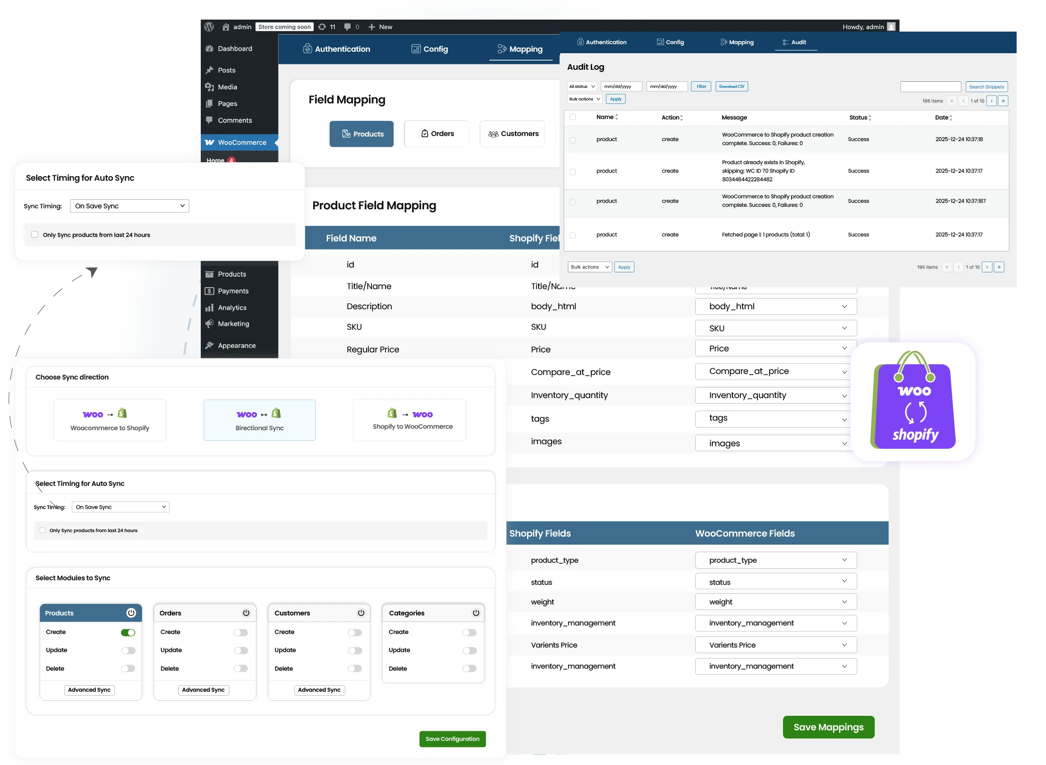
Task: Open Analytics from the sidebar
Action: pyautogui.click(x=232, y=307)
